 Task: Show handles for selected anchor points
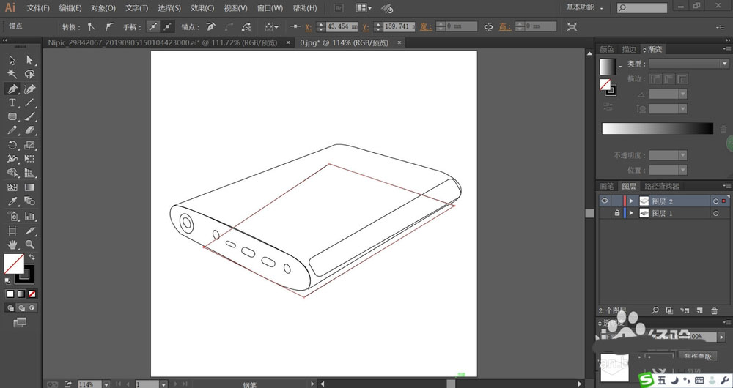pos(152,26)
